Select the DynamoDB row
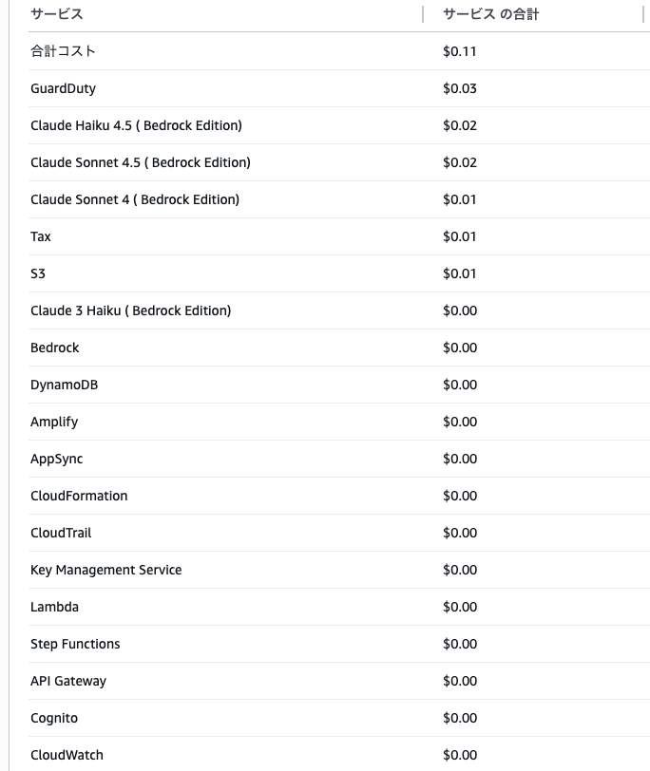This screenshot has height=771, width=650. coord(64,385)
